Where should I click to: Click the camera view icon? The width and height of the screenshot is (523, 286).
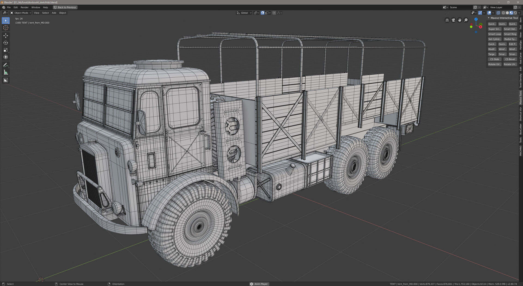[453, 20]
